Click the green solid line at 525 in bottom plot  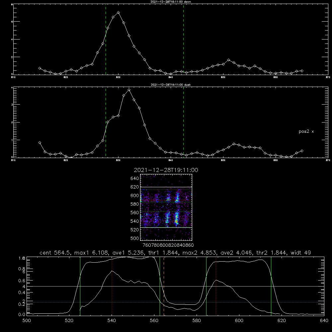[x=80, y=286]
